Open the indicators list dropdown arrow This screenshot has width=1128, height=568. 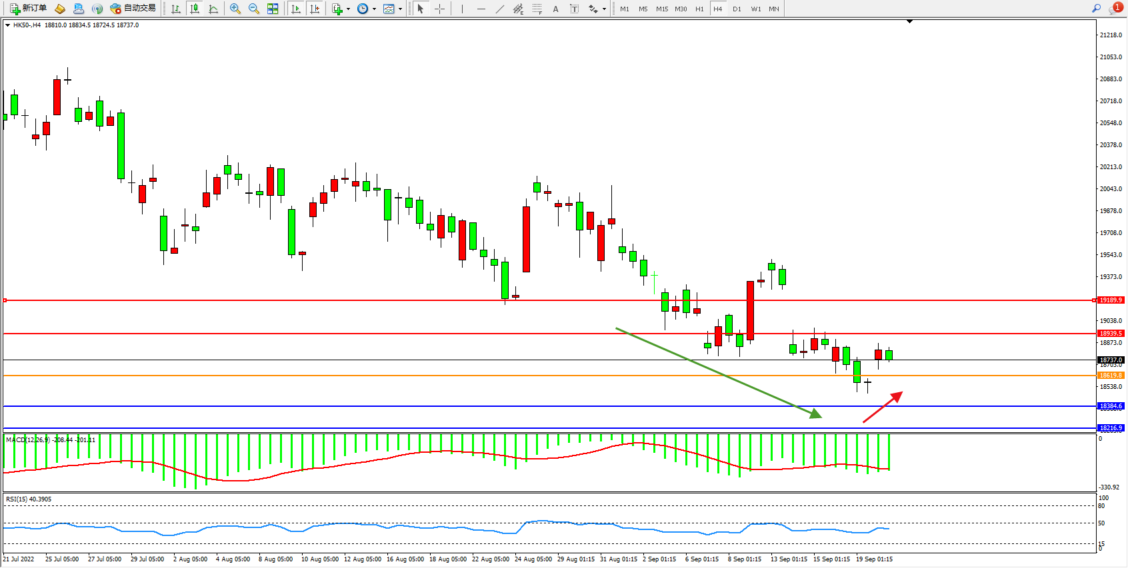point(348,9)
